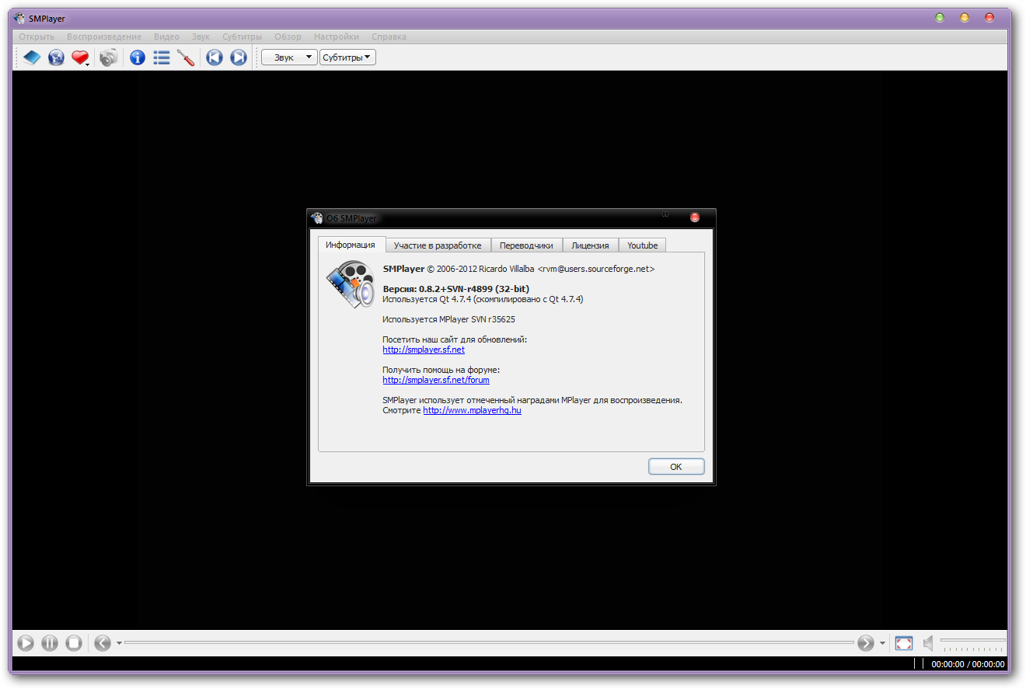Screen dimensions: 1026x689
Task: Click the Pause button
Action: click(50, 643)
